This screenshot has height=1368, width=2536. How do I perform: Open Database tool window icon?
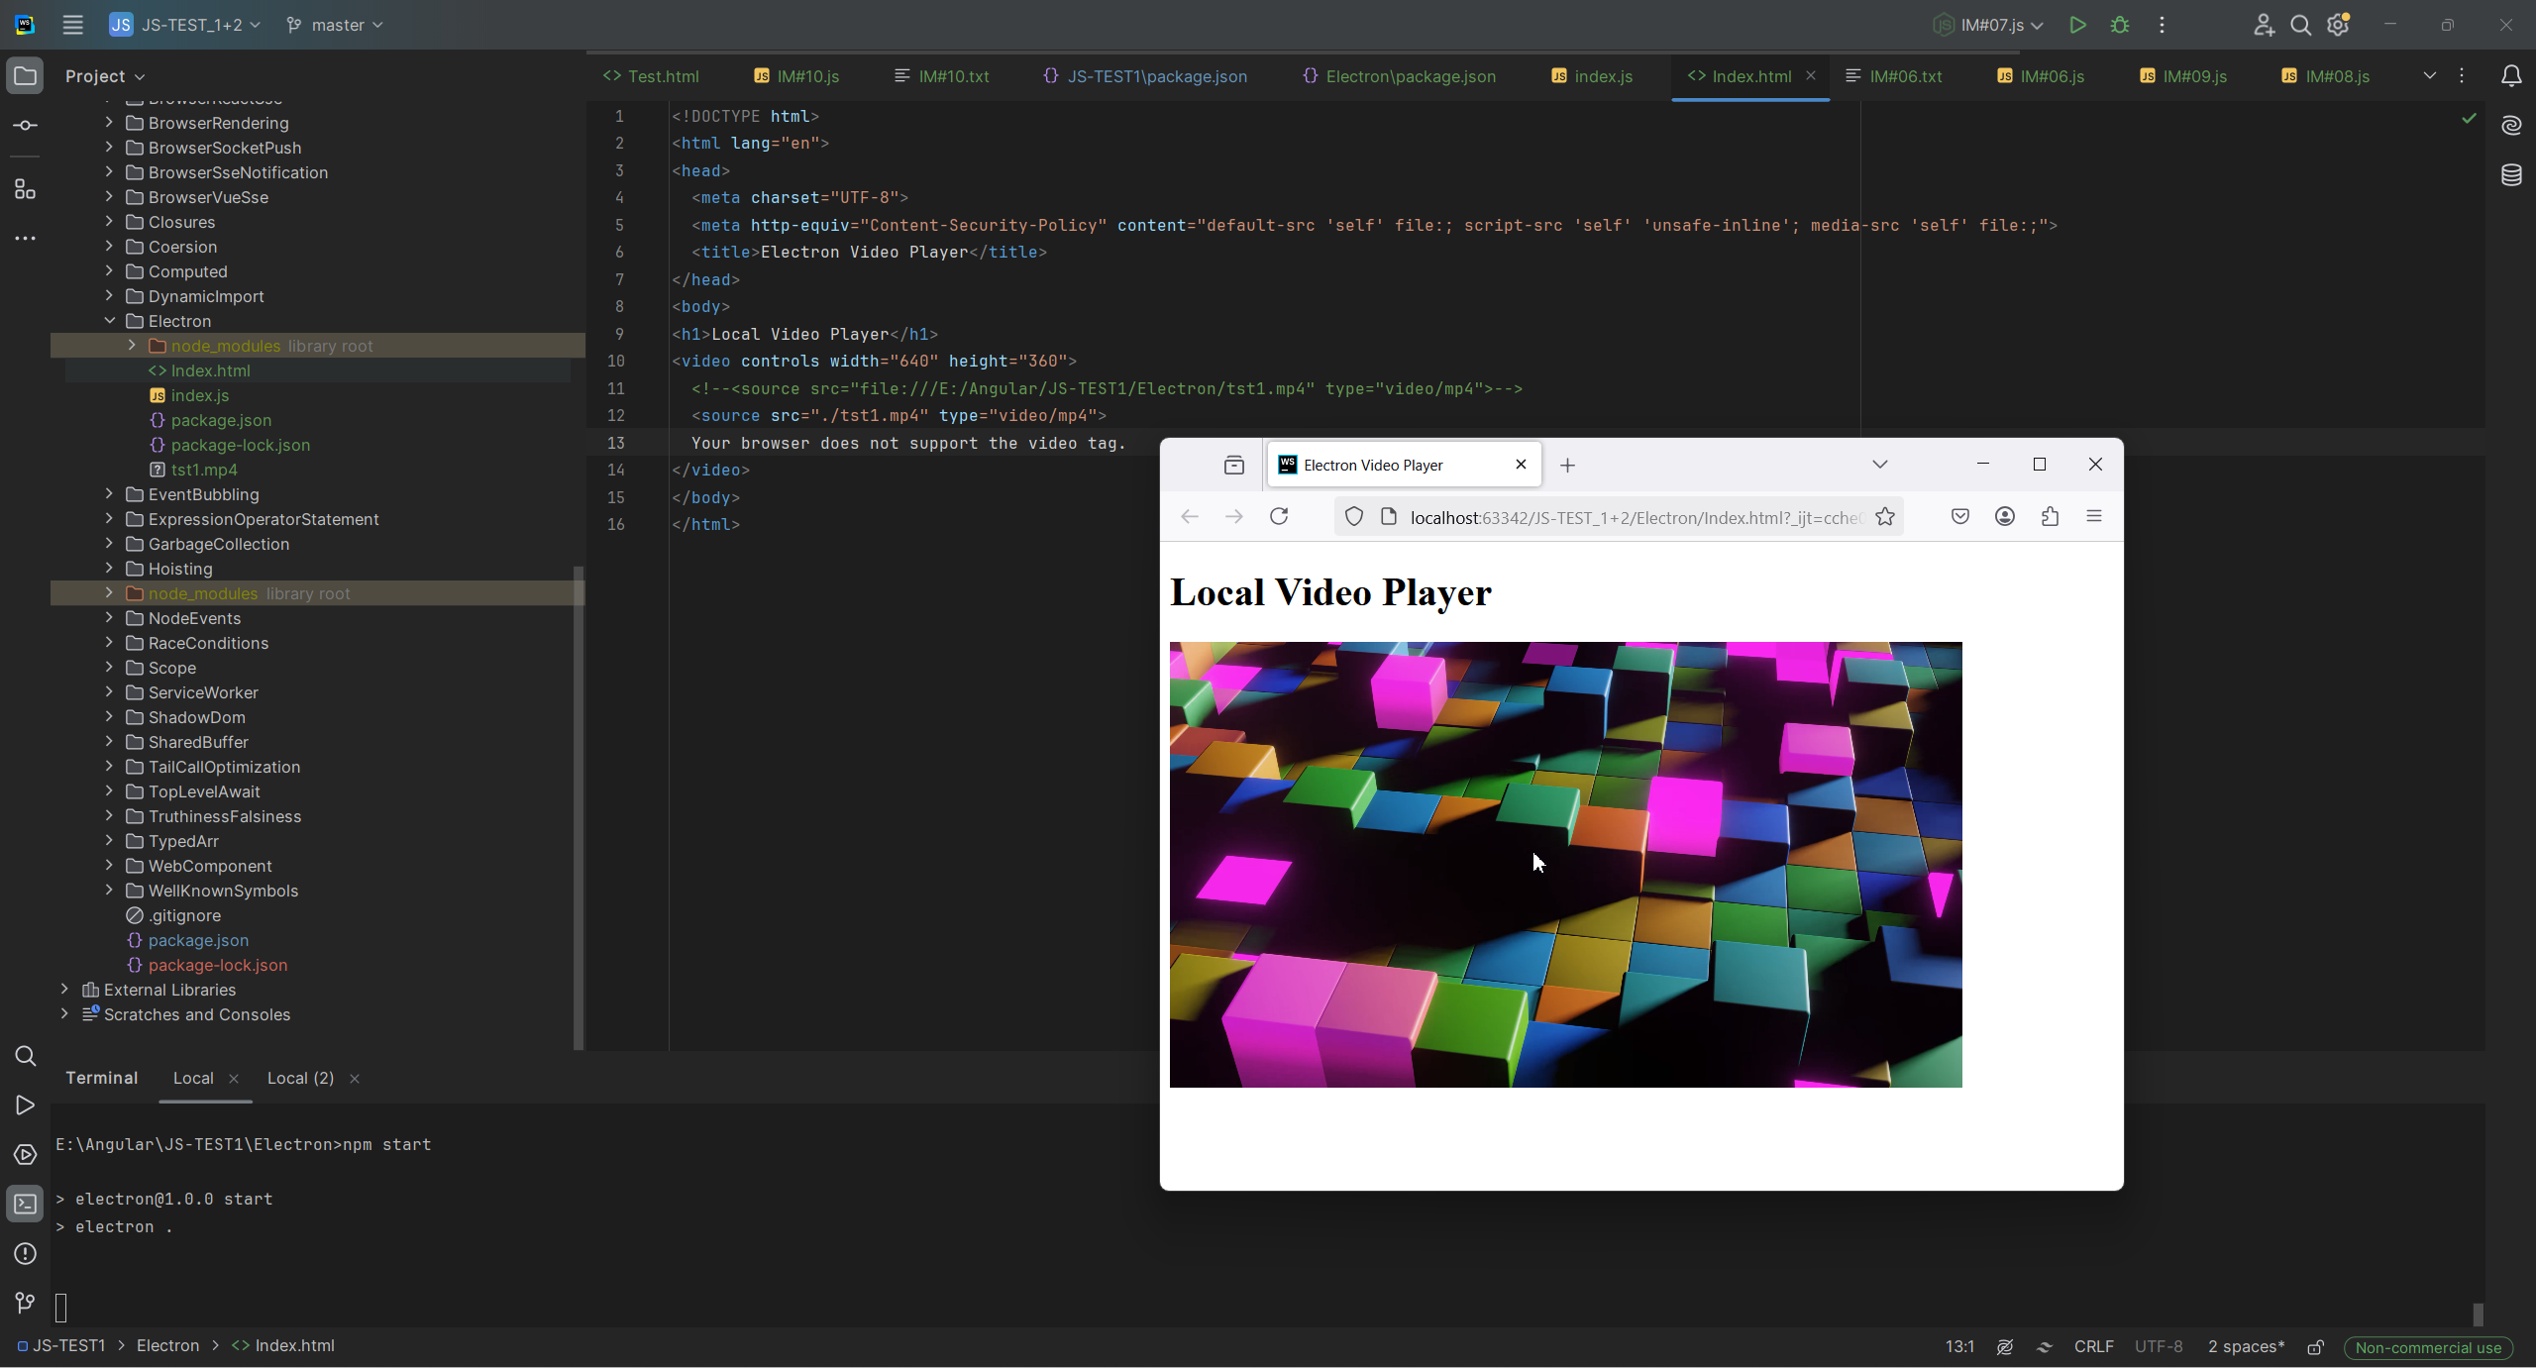(2511, 175)
